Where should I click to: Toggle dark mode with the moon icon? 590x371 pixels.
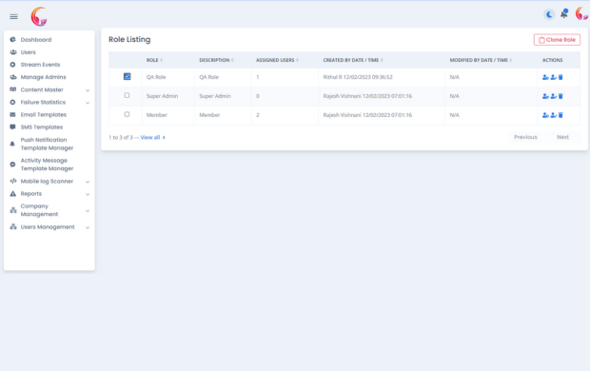tap(549, 14)
